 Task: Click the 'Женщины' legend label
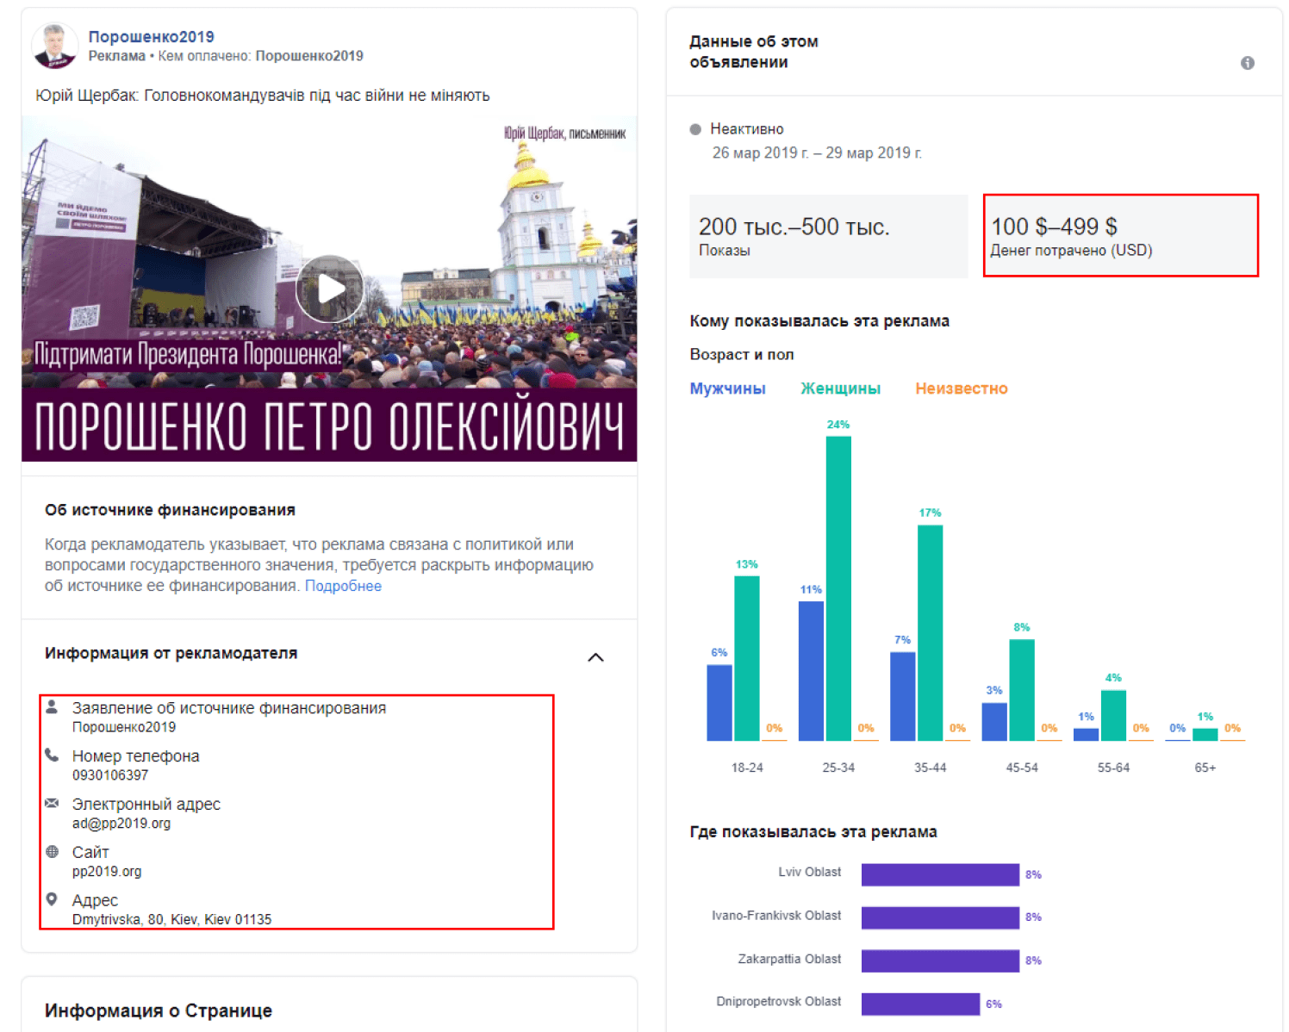pyautogui.click(x=840, y=389)
